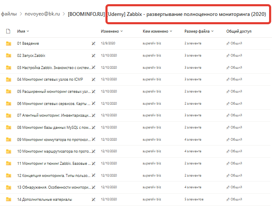Click sync status icon on 09 Мониторинг коммутатора row
The image size is (272, 215).
93,139
